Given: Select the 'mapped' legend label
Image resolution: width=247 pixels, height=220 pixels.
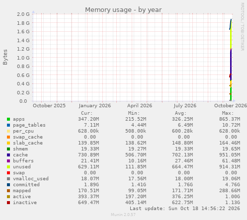Looking at the screenshot, I should click(x=22, y=191).
